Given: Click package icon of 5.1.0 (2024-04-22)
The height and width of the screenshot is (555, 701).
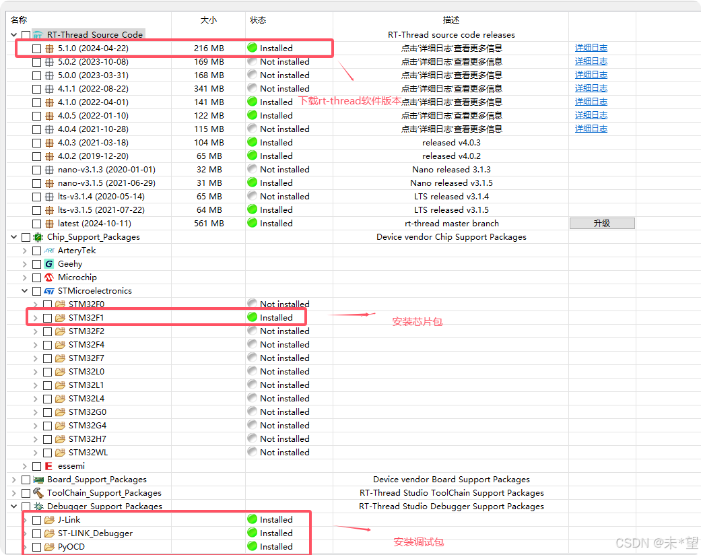Looking at the screenshot, I should pos(50,48).
